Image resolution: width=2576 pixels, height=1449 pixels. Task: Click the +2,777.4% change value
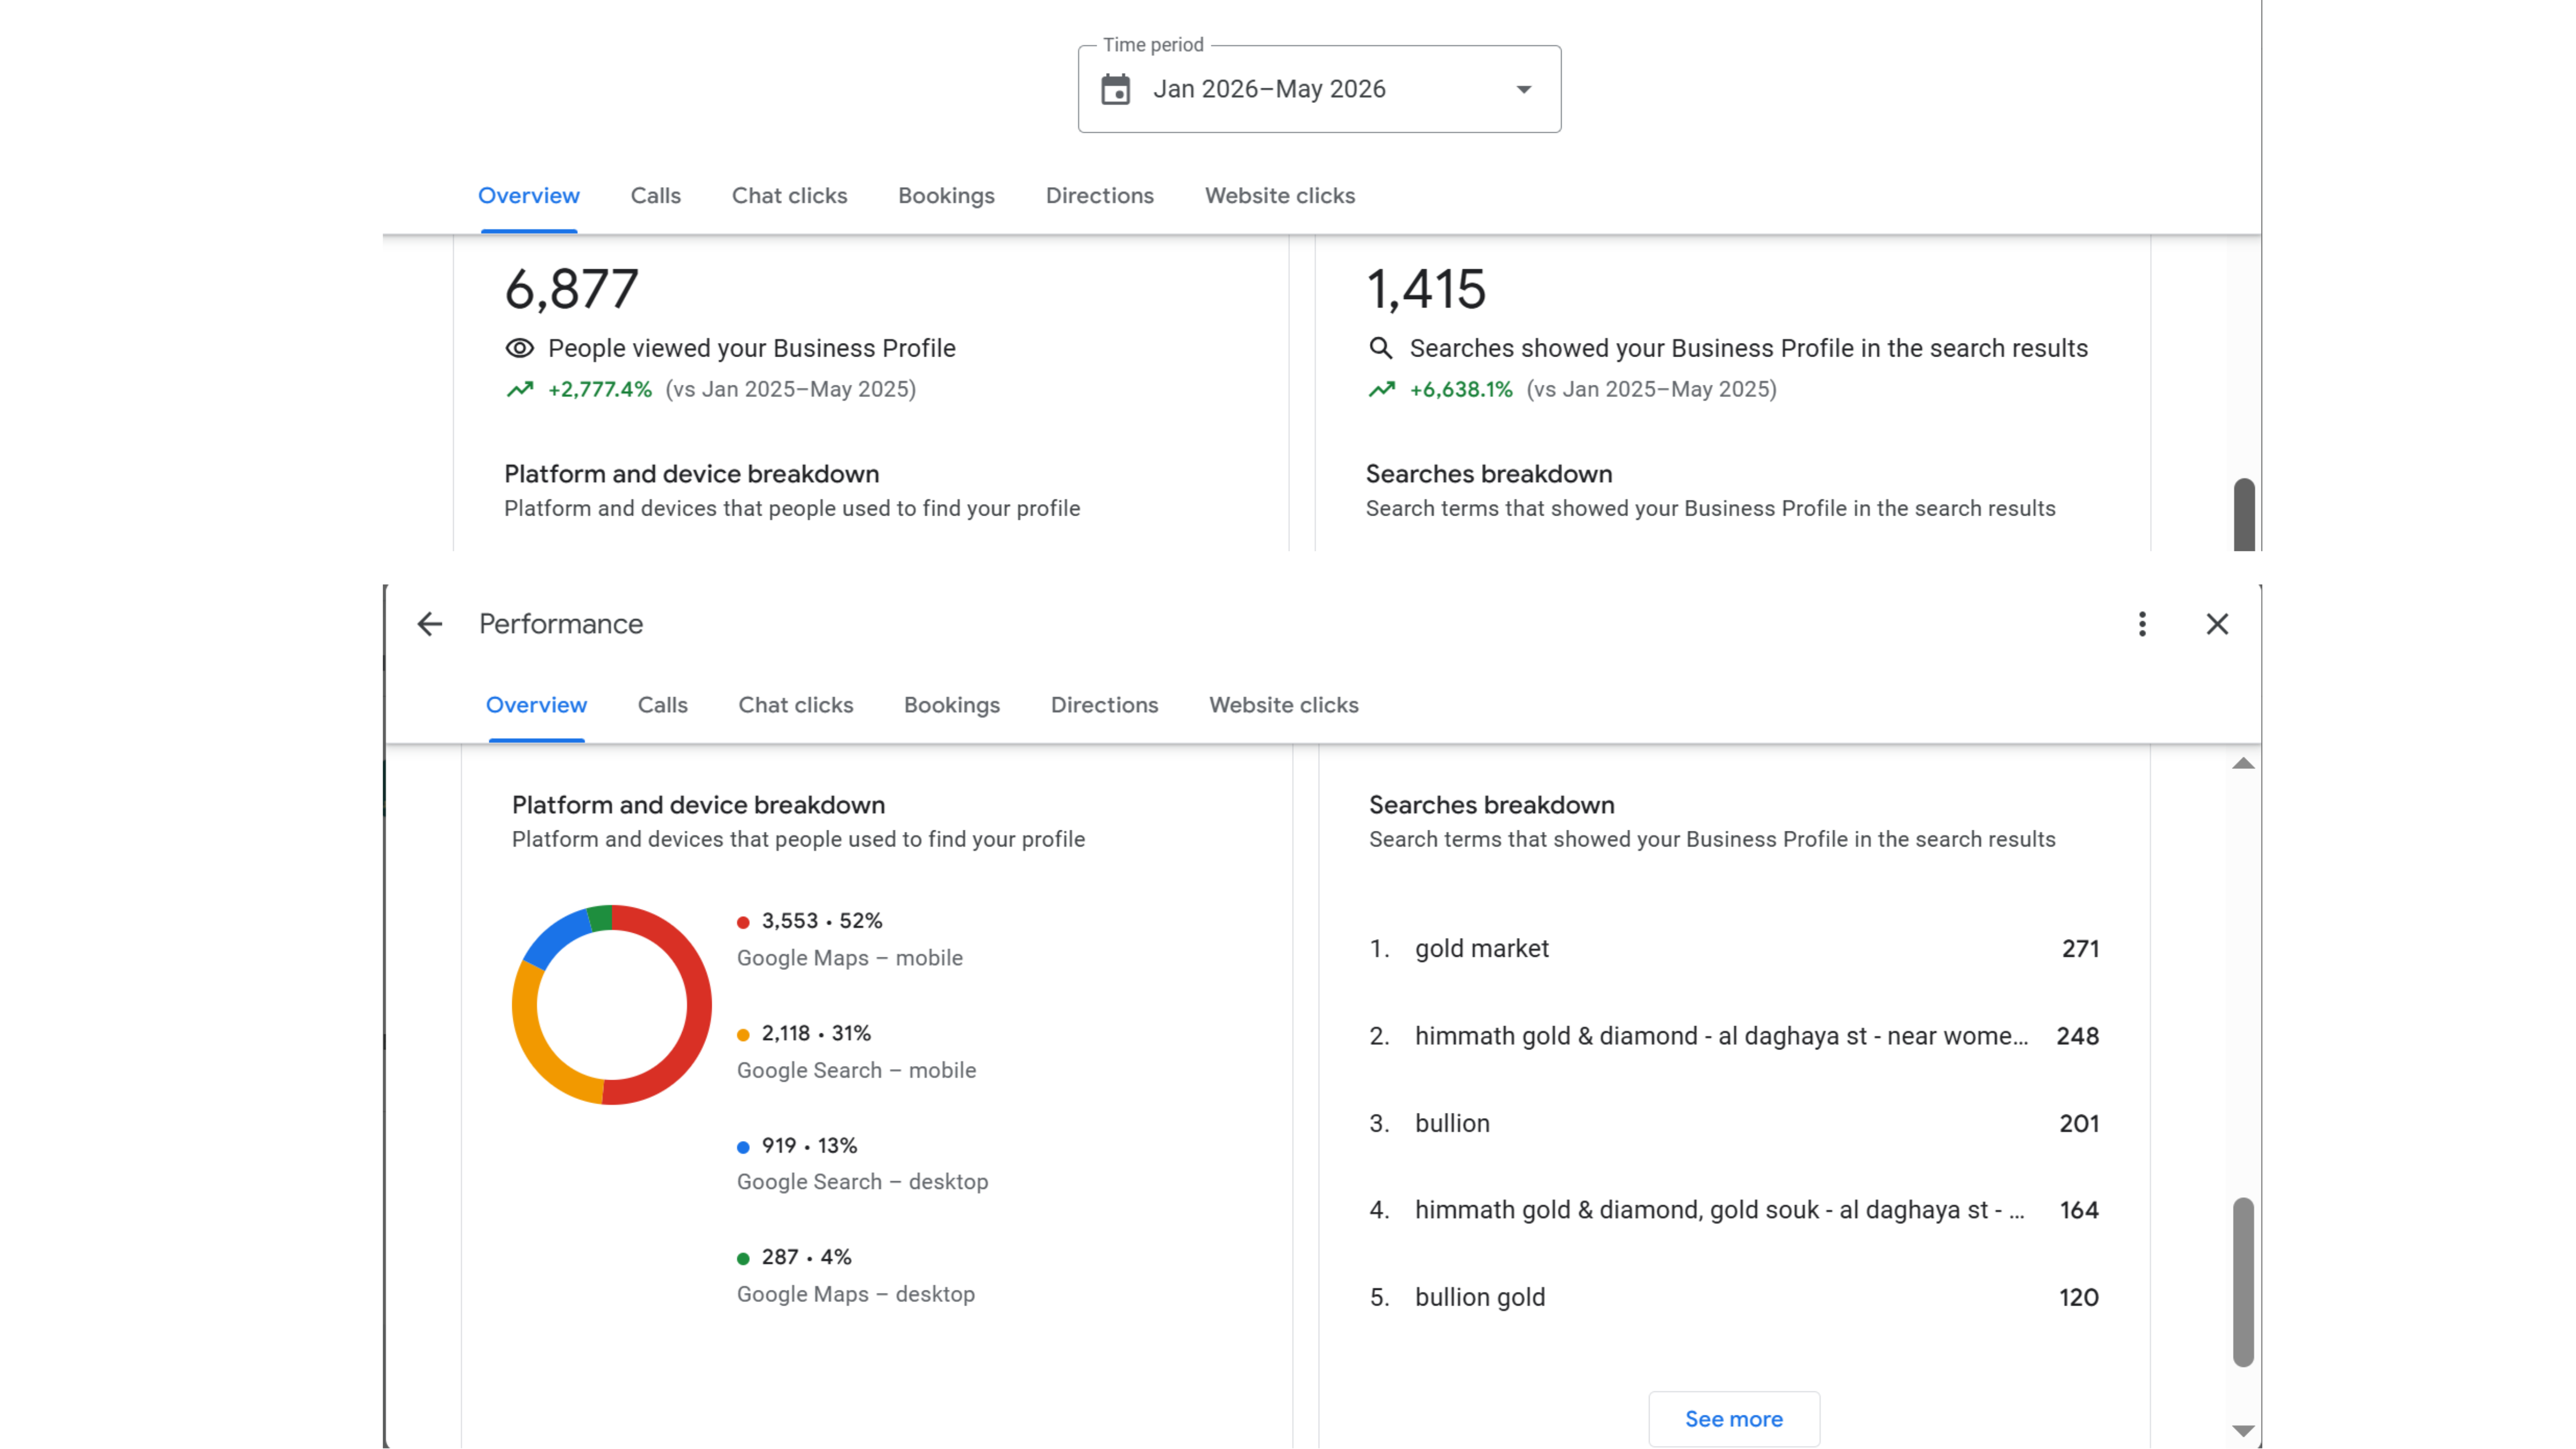click(x=600, y=389)
